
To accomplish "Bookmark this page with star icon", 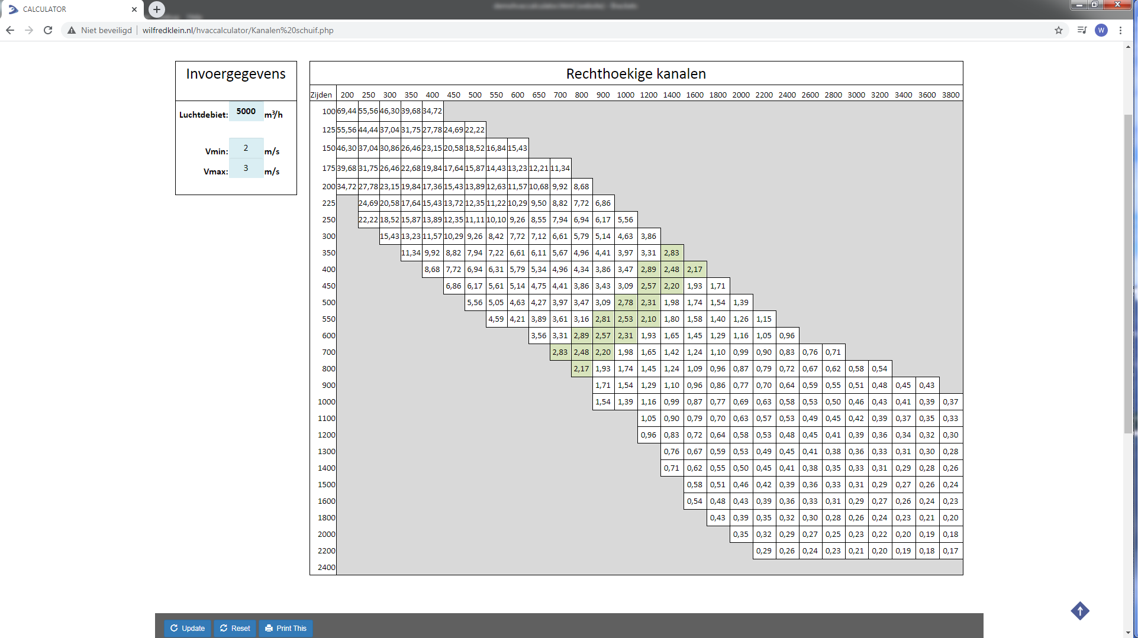I will point(1058,30).
